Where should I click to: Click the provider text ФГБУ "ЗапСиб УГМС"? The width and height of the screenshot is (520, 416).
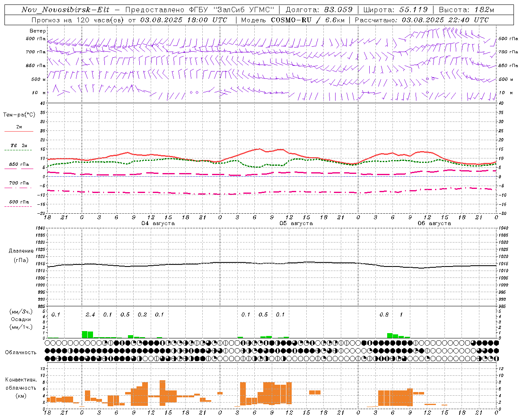point(232,10)
